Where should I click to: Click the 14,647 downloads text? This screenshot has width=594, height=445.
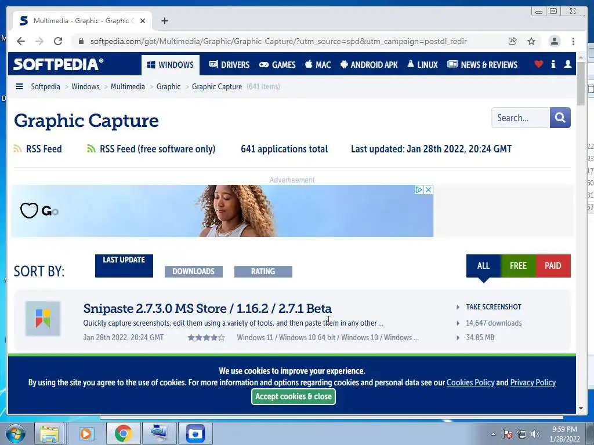(494, 323)
